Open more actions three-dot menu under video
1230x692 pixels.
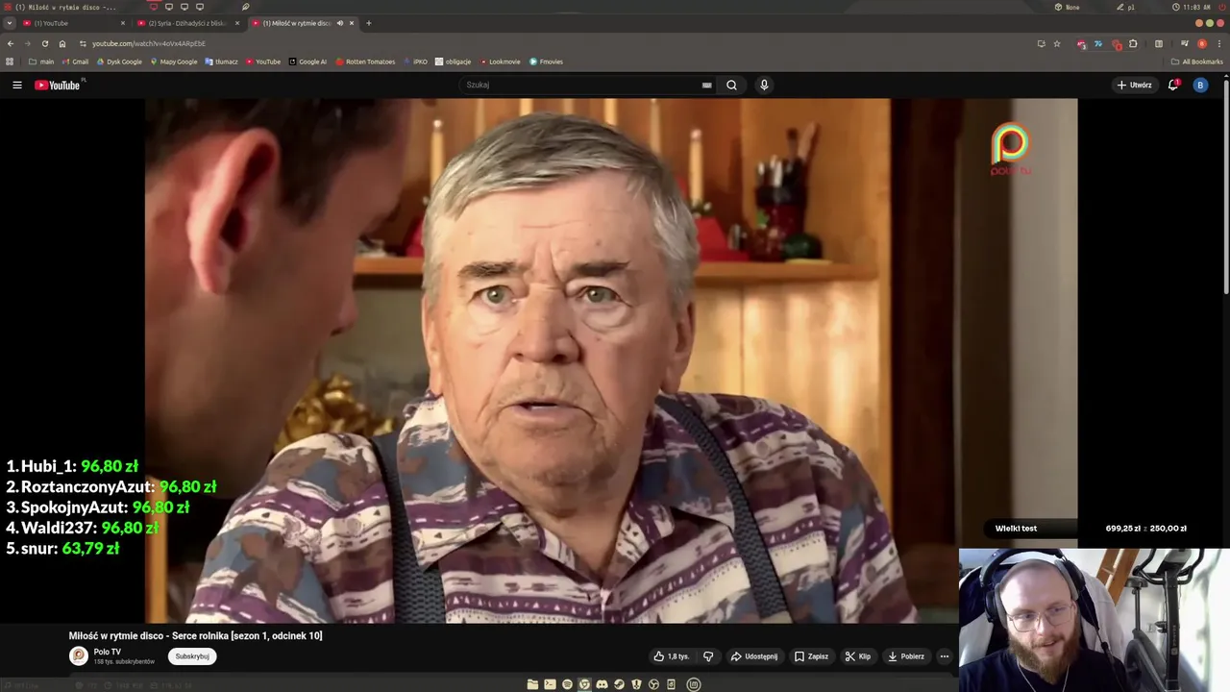(944, 656)
